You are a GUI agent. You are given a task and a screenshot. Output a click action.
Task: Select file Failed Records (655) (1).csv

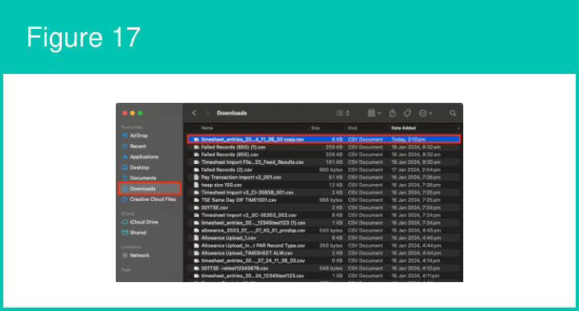pyautogui.click(x=324, y=147)
